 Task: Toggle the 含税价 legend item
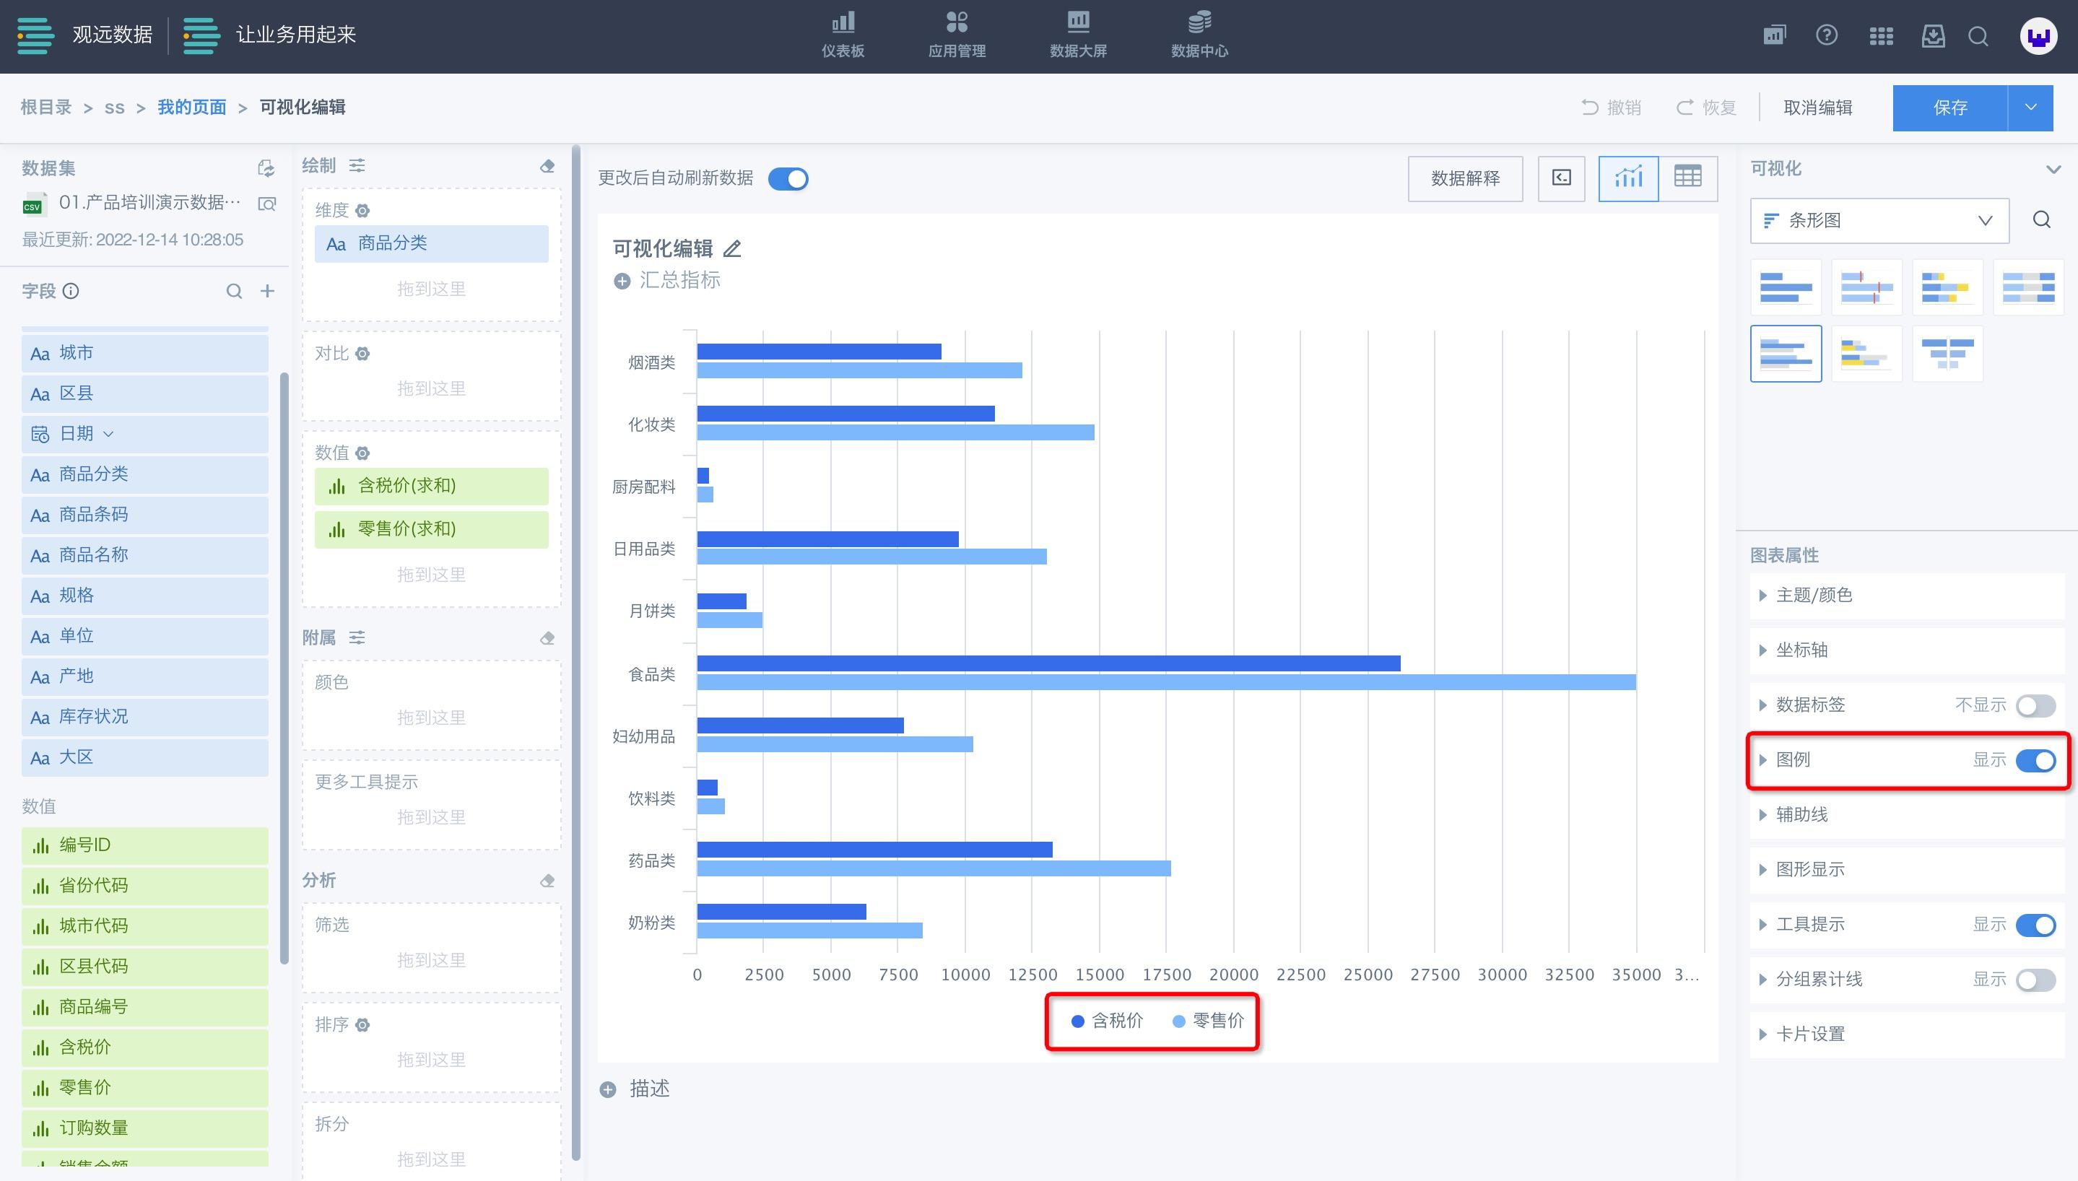(1107, 1021)
